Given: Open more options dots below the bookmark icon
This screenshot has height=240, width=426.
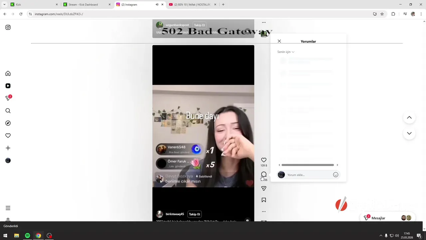Looking at the screenshot, I should click(x=264, y=211).
